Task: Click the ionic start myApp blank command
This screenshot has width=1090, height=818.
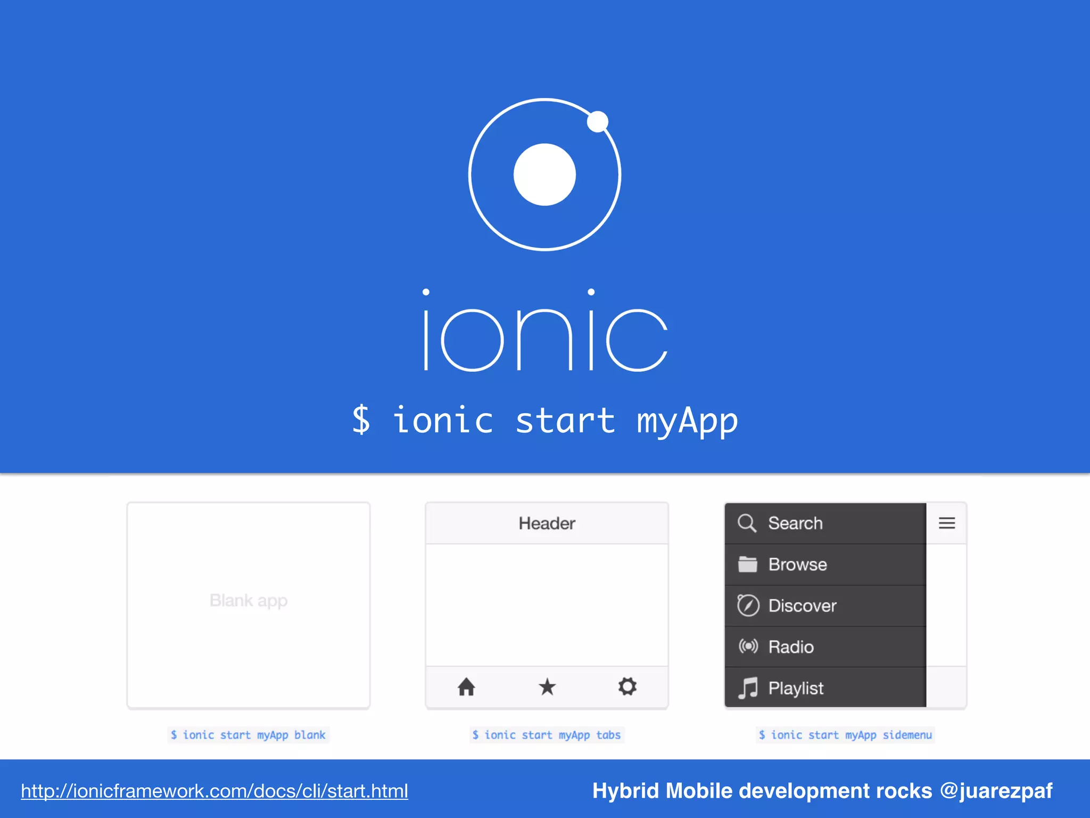Action: (248, 735)
